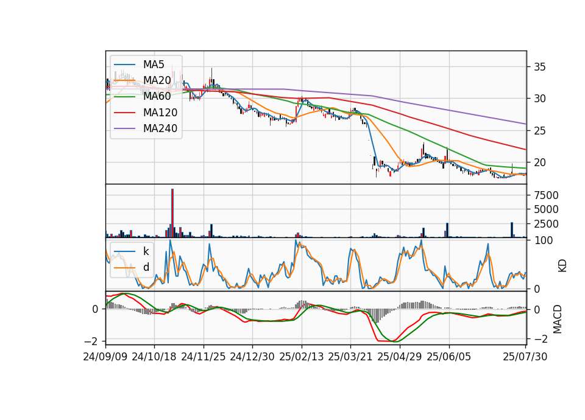585x420 pixels.
Task: Click the 35 price axis label
Action: 540,67
